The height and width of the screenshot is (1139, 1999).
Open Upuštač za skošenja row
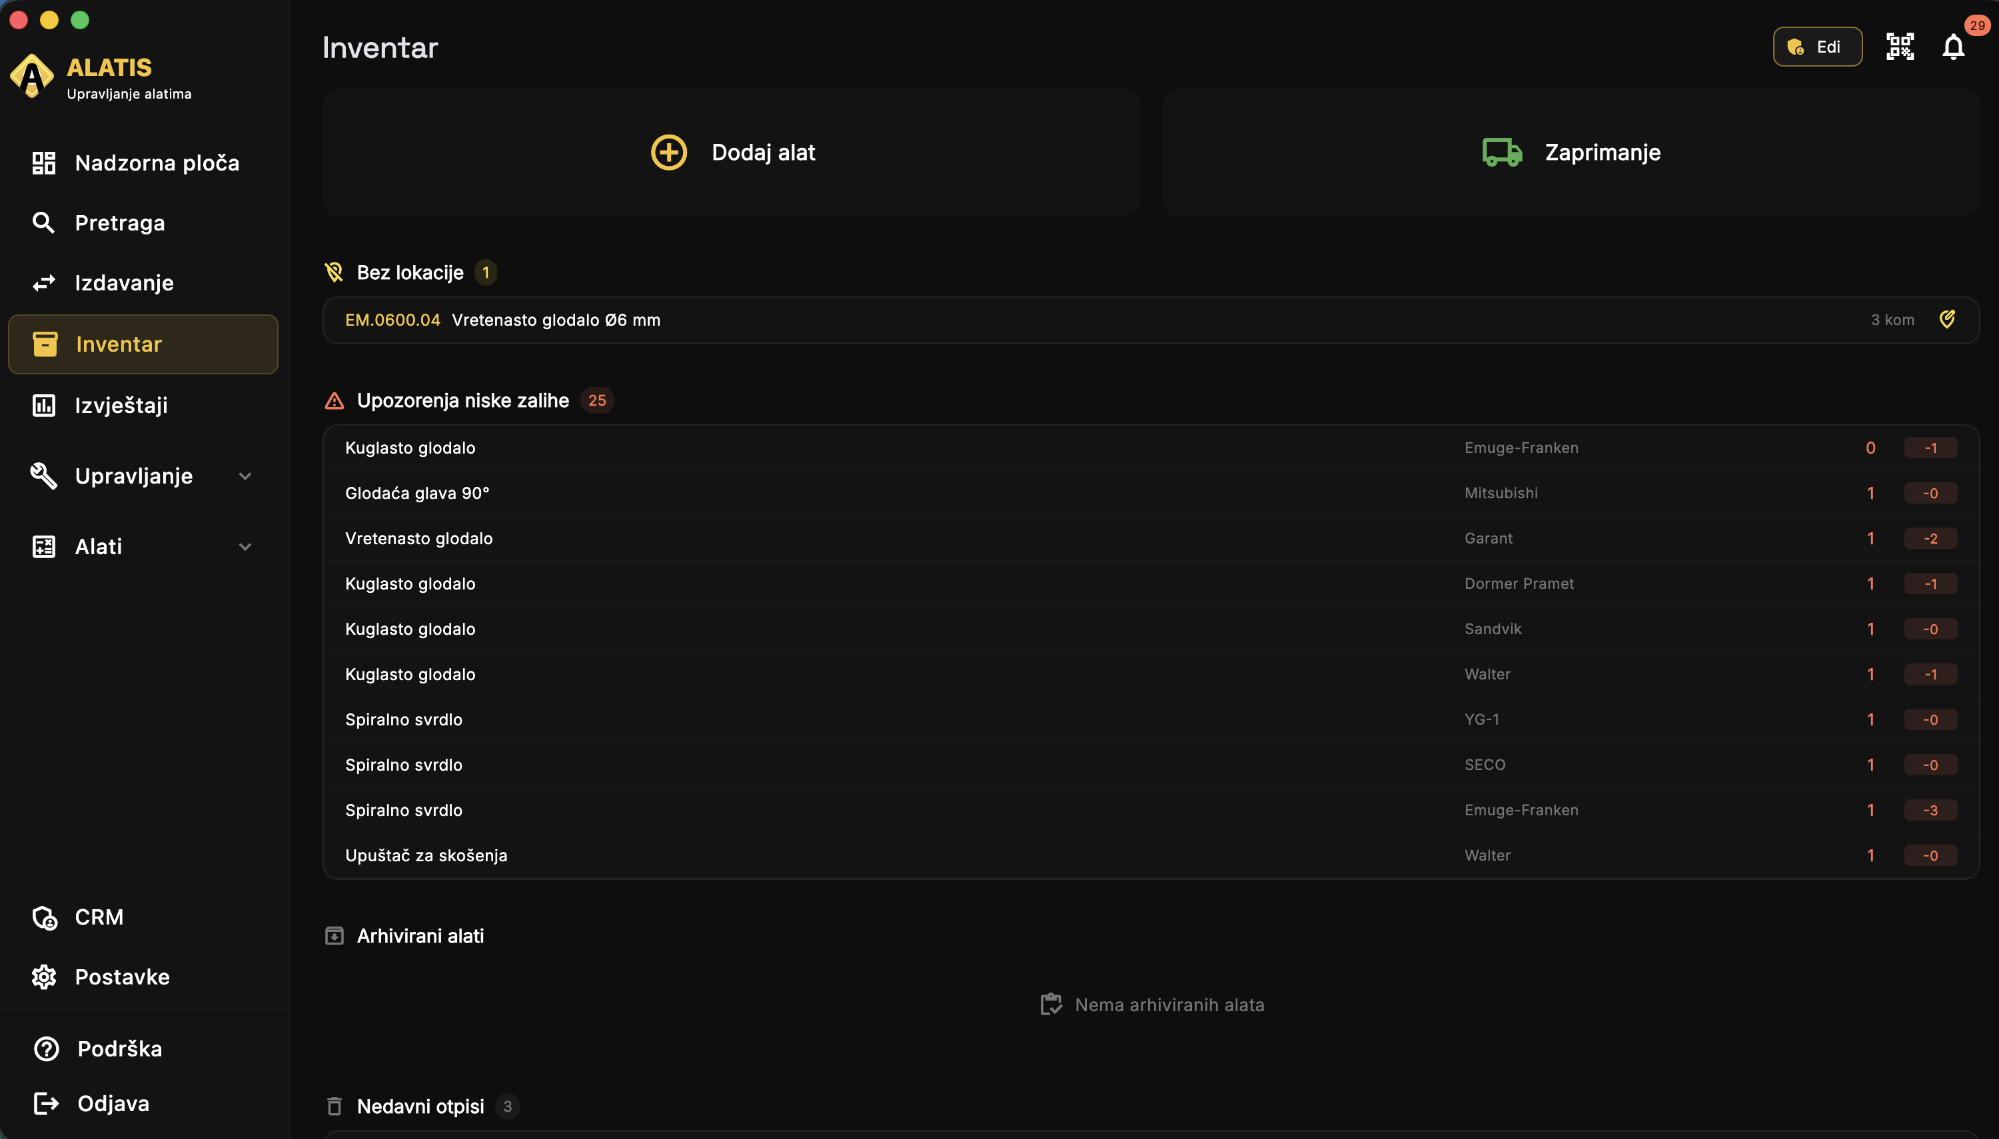tap(1151, 856)
